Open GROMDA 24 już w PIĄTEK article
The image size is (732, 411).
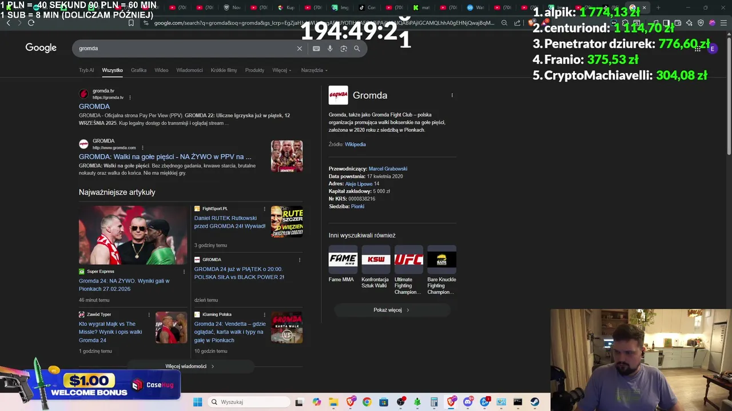coord(239,273)
